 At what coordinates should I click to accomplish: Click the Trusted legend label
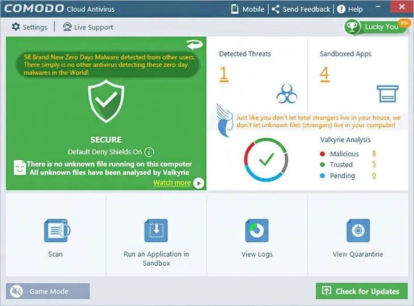(x=341, y=164)
